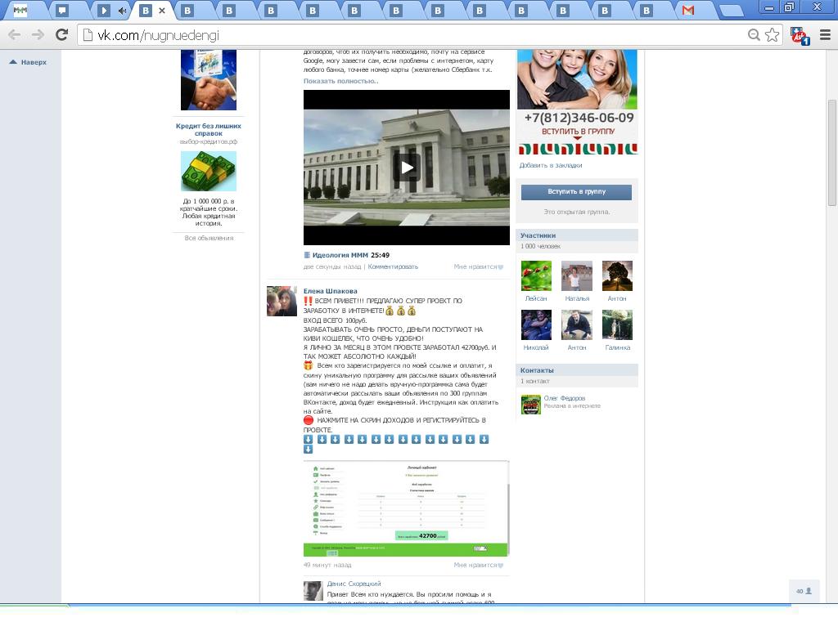Click the две секунды назад timestamp

click(332, 266)
